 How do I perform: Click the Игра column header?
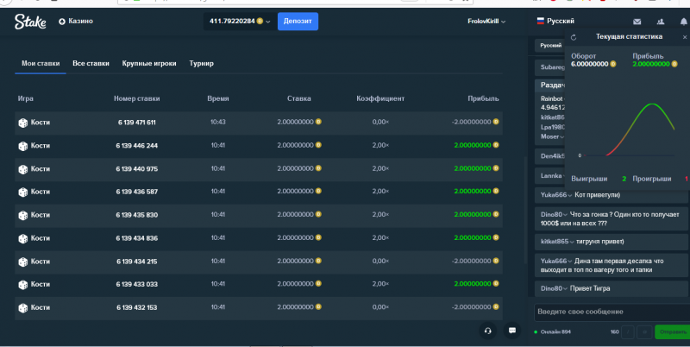click(26, 98)
